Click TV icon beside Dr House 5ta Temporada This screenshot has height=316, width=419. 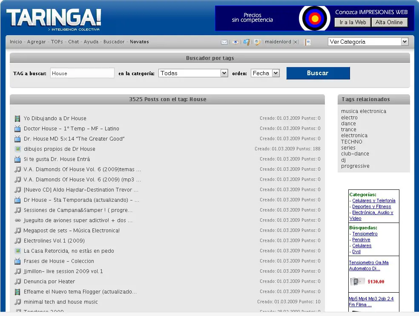pos(17,200)
